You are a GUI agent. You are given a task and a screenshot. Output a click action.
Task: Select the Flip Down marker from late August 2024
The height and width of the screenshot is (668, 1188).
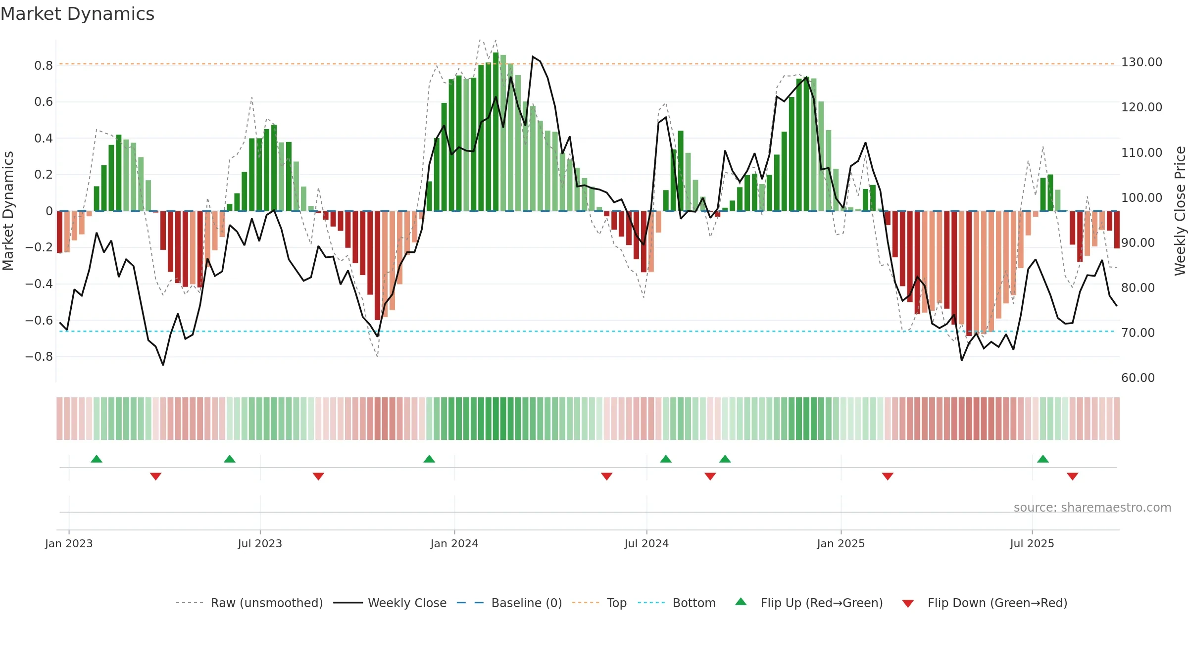(x=710, y=477)
